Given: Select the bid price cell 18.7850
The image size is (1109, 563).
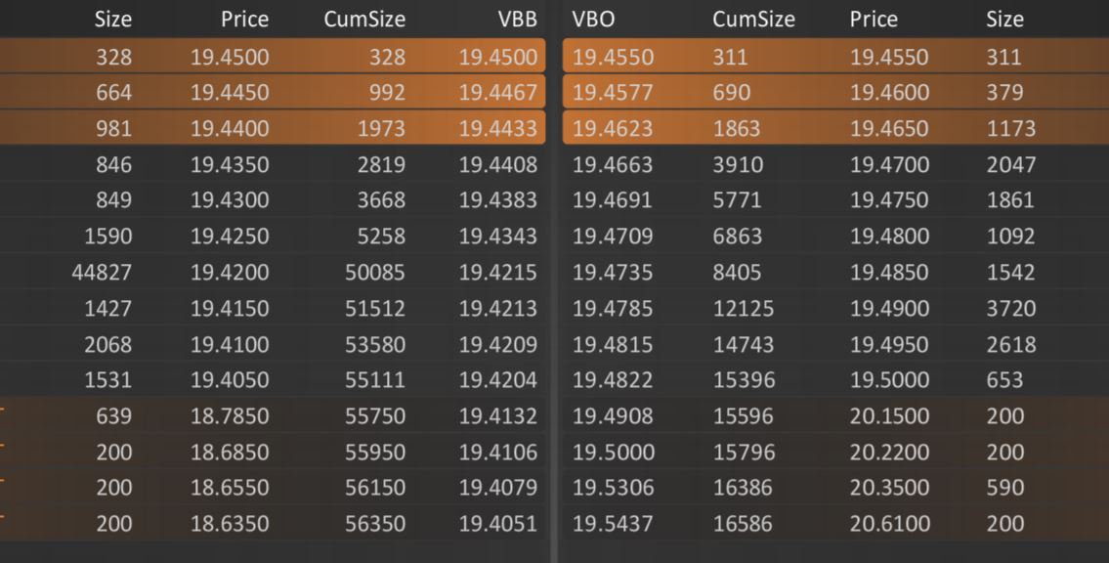Looking at the screenshot, I should point(230,416).
